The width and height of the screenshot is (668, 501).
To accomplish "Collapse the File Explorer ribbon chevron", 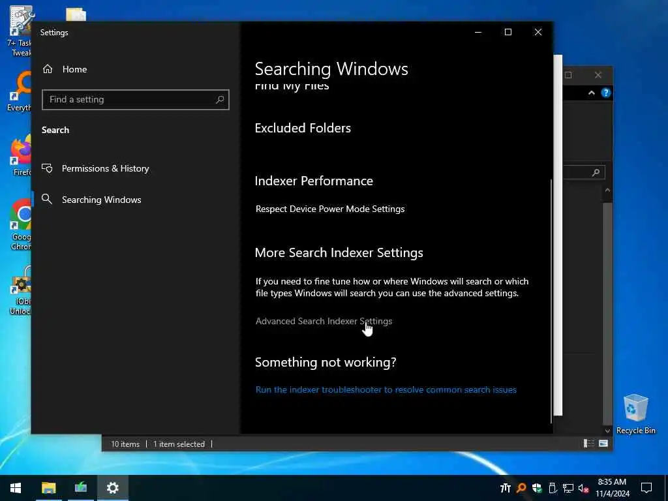I will coord(592,93).
